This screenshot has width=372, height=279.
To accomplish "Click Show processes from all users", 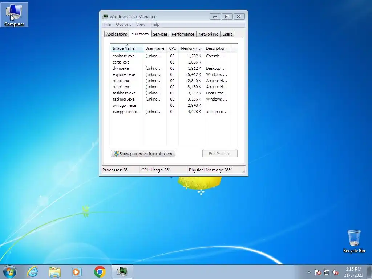I will (143, 154).
